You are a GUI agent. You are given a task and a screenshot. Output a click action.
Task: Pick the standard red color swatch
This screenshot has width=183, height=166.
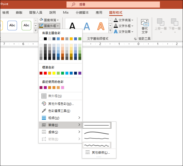click(x=45, y=73)
